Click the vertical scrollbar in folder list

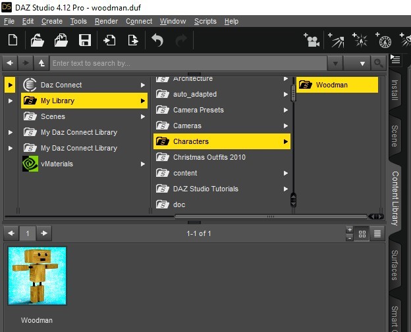pyautogui.click(x=293, y=93)
